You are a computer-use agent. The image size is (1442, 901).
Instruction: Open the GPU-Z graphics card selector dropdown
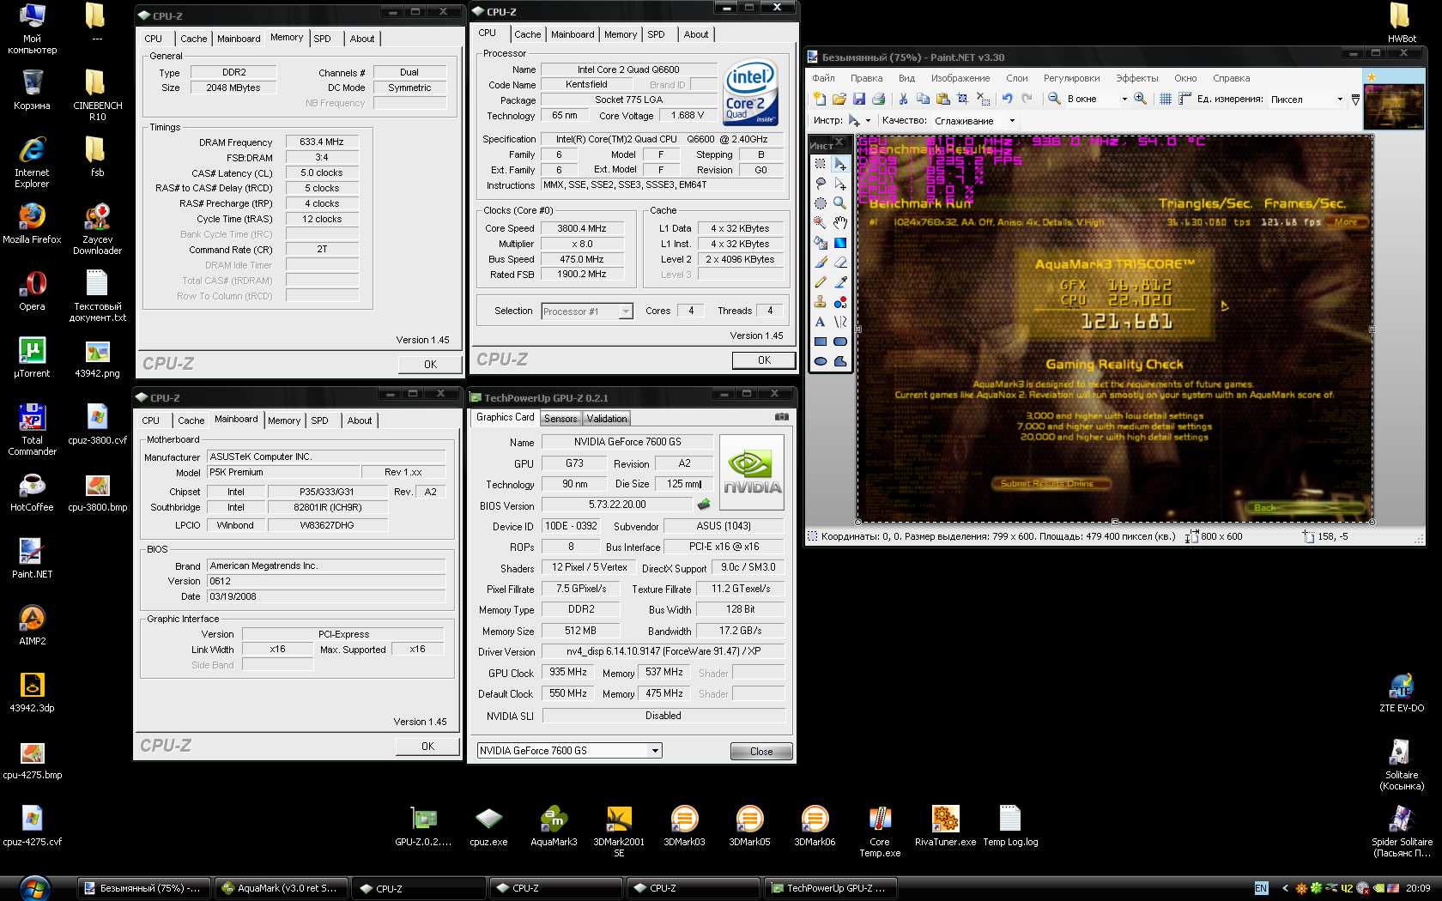pyautogui.click(x=655, y=751)
